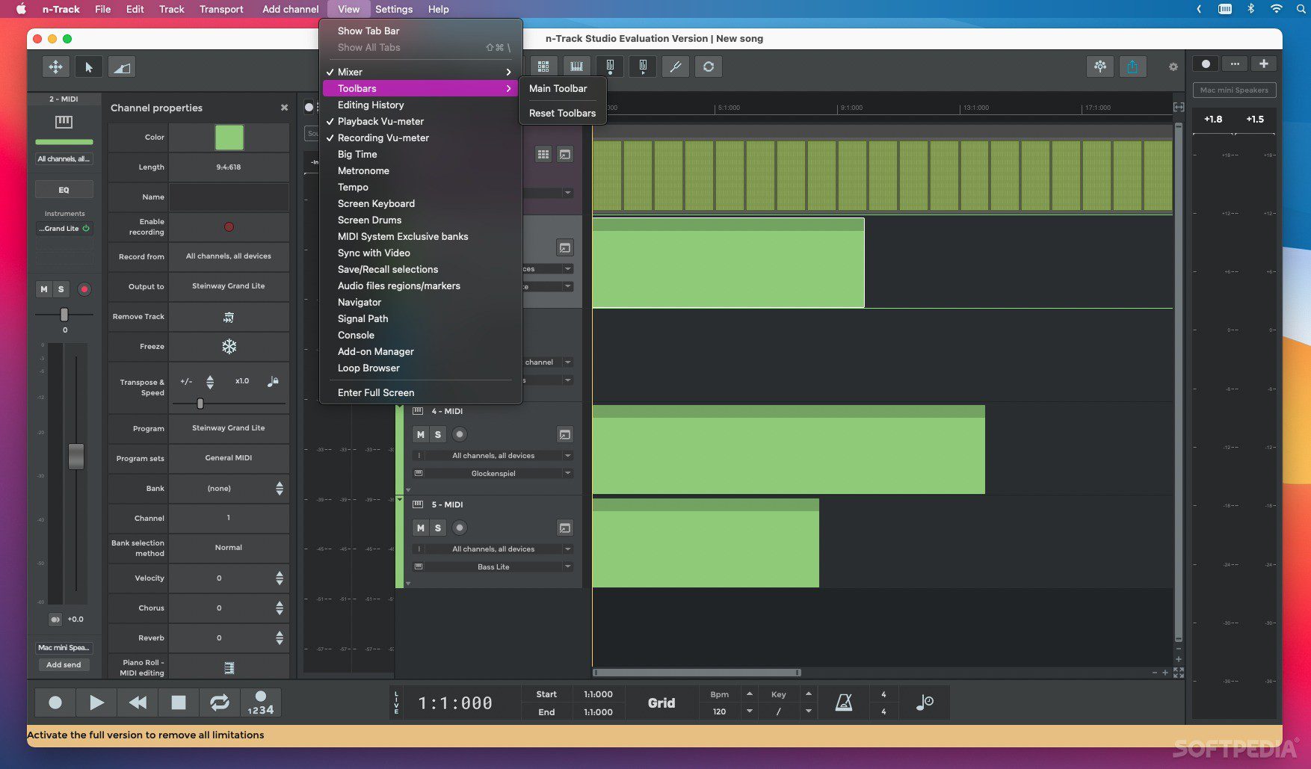Open the Bass Lite instrument dropdown on track 5

pyautogui.click(x=493, y=566)
